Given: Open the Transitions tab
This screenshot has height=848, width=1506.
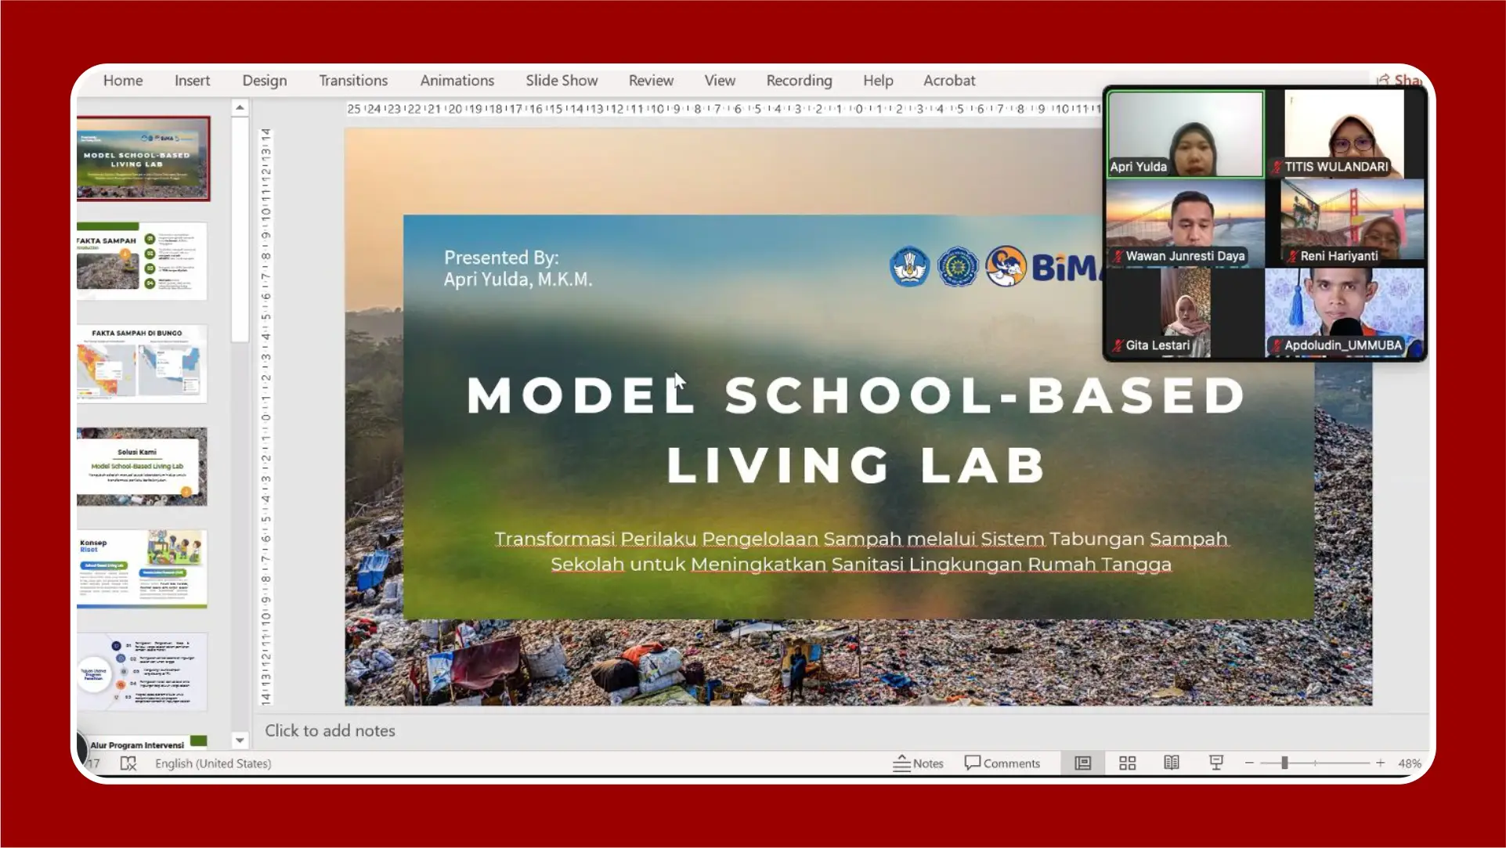Looking at the screenshot, I should pyautogui.click(x=353, y=81).
